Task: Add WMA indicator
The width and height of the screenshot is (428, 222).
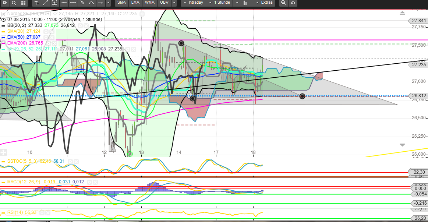Action: tap(149, 3)
